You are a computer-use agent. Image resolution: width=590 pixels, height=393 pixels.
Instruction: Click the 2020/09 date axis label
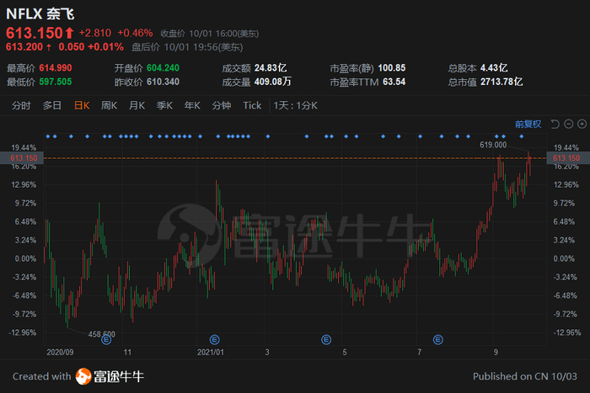[x=60, y=353]
